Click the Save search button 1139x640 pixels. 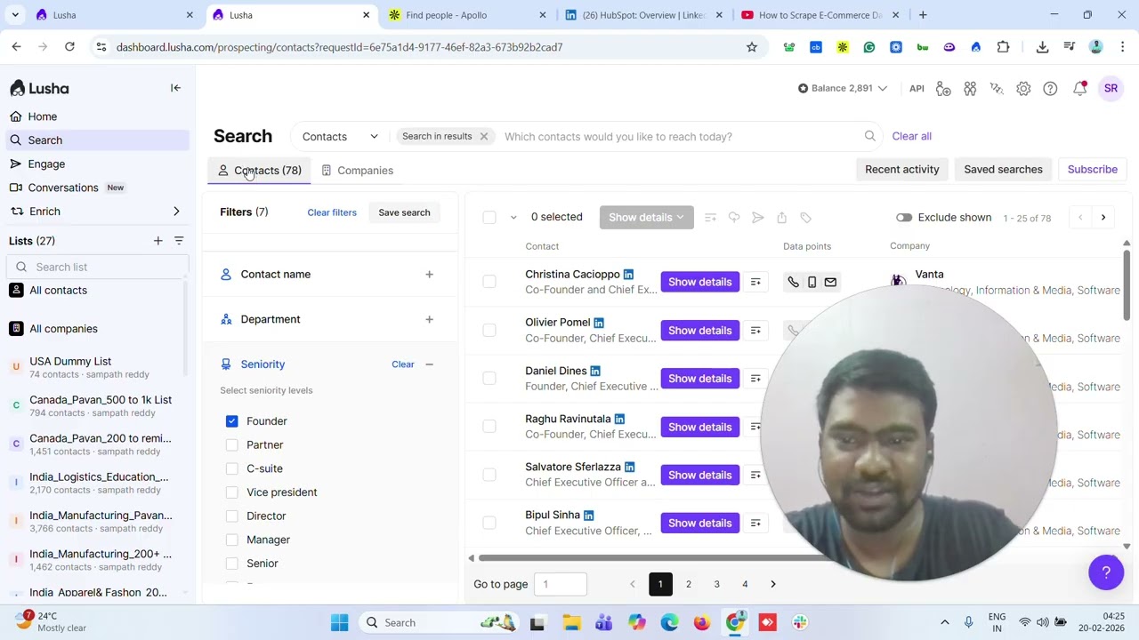[404, 212]
